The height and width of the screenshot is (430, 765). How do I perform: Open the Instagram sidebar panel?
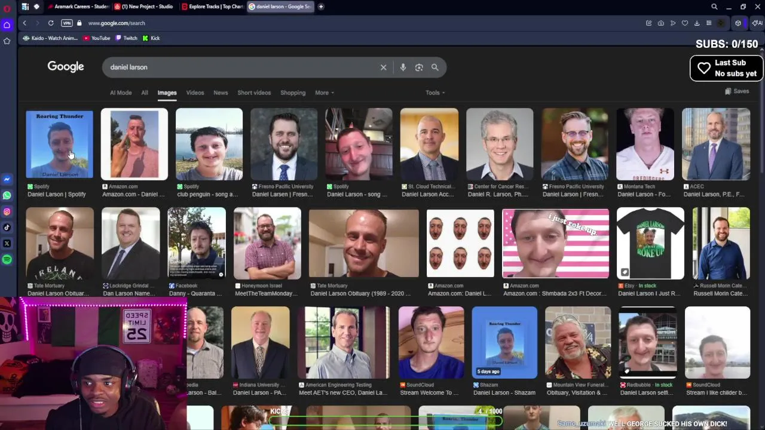click(7, 211)
